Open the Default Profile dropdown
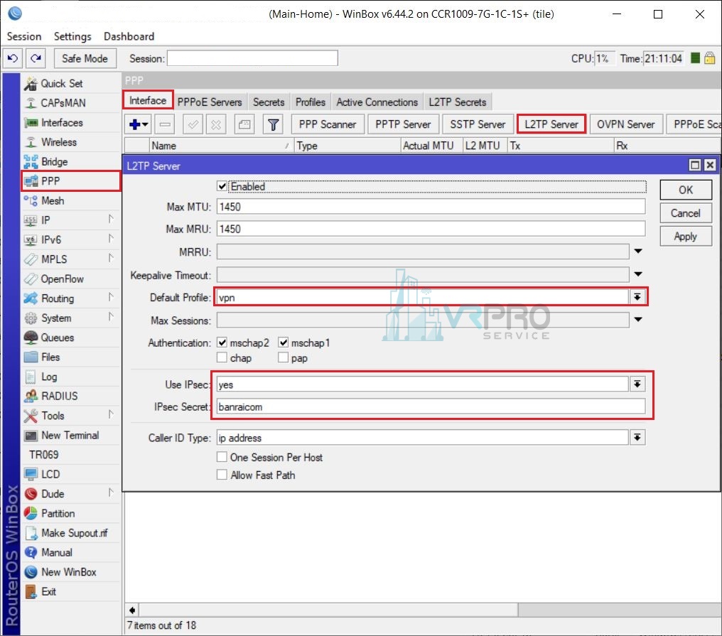The height and width of the screenshot is (636, 722). 637,297
